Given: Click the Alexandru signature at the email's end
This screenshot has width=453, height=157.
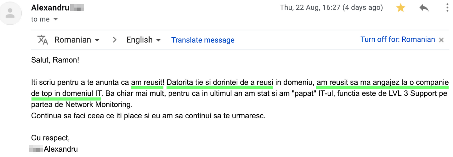Looking at the screenshot, I should coord(60,149).
